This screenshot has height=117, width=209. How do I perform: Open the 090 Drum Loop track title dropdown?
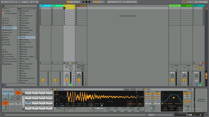(x=74, y=6)
